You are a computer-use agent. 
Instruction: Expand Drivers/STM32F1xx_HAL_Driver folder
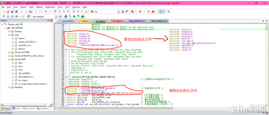click(x=9, y=56)
